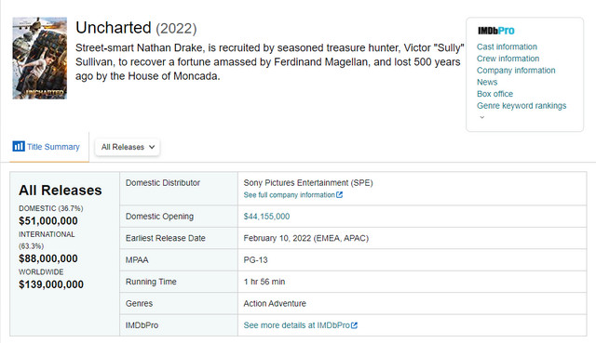
Task: Click the $139,000,000 worldwide gross figure
Action: [51, 284]
